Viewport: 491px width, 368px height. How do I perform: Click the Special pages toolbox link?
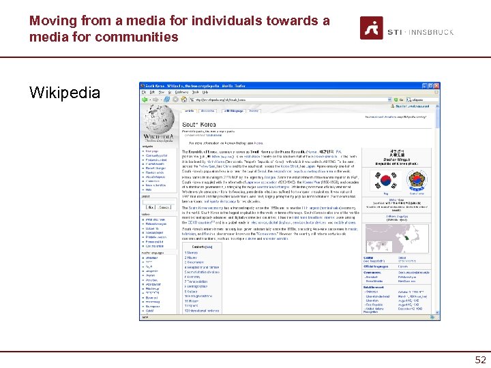click(x=154, y=233)
